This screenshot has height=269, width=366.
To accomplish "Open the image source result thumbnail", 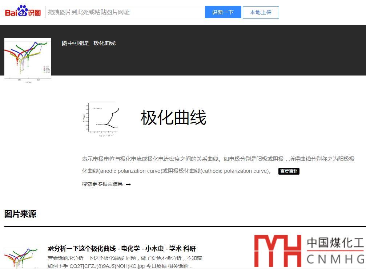I will (x=22, y=258).
